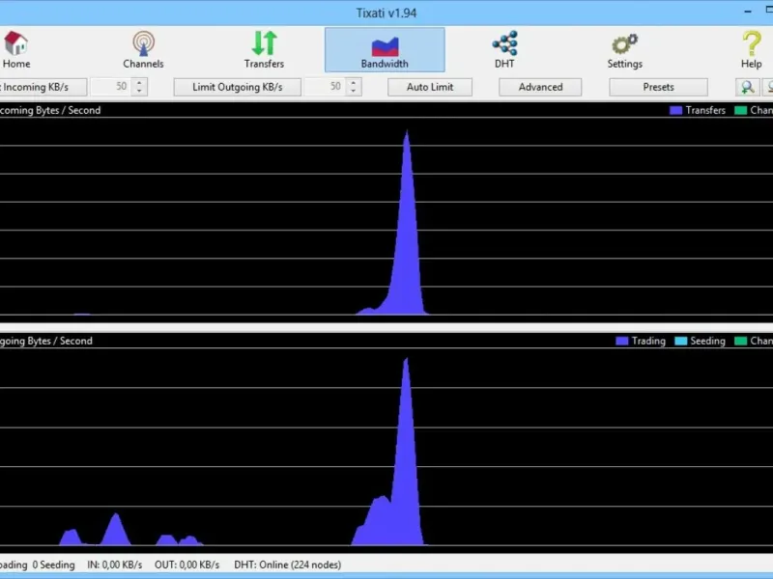This screenshot has width=773, height=579.
Task: Increase the incoming limit with up arrow
Action: pyautogui.click(x=139, y=82)
